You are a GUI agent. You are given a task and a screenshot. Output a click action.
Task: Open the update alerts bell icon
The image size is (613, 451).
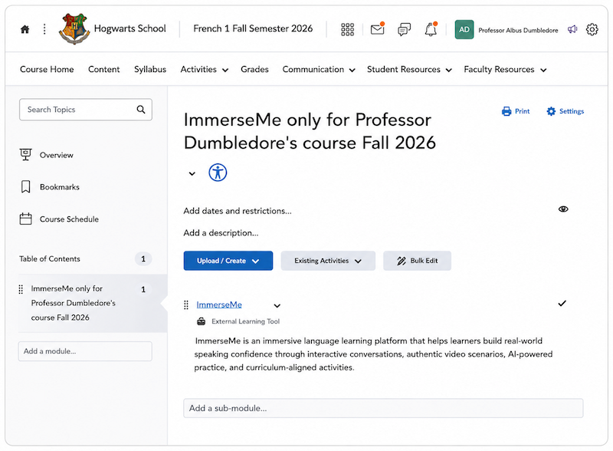(431, 29)
